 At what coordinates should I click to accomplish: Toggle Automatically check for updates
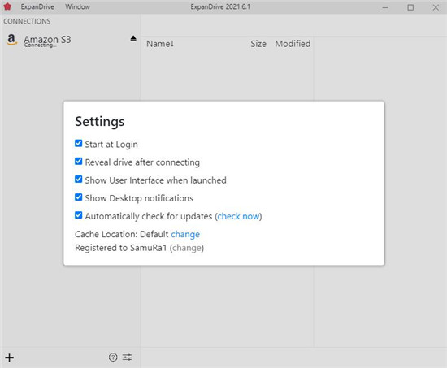[78, 215]
